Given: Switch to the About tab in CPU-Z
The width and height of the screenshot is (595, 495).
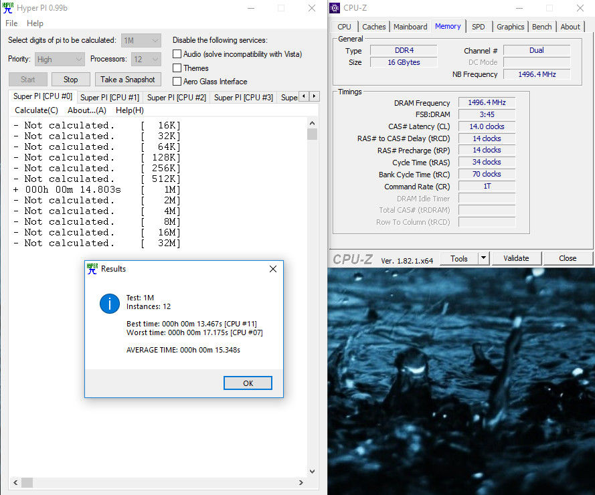Looking at the screenshot, I should [x=570, y=27].
